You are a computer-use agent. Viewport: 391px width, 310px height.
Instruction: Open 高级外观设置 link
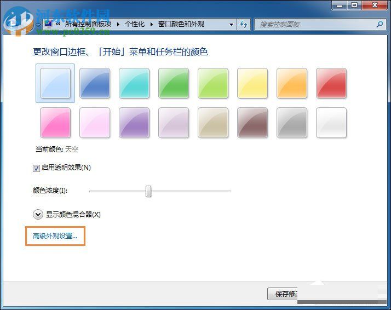55,236
